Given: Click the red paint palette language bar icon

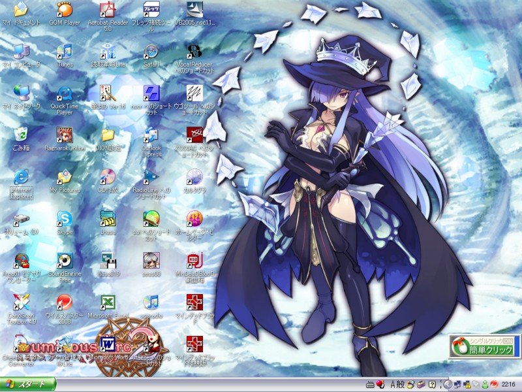Looking at the screenshot, I should tap(380, 384).
